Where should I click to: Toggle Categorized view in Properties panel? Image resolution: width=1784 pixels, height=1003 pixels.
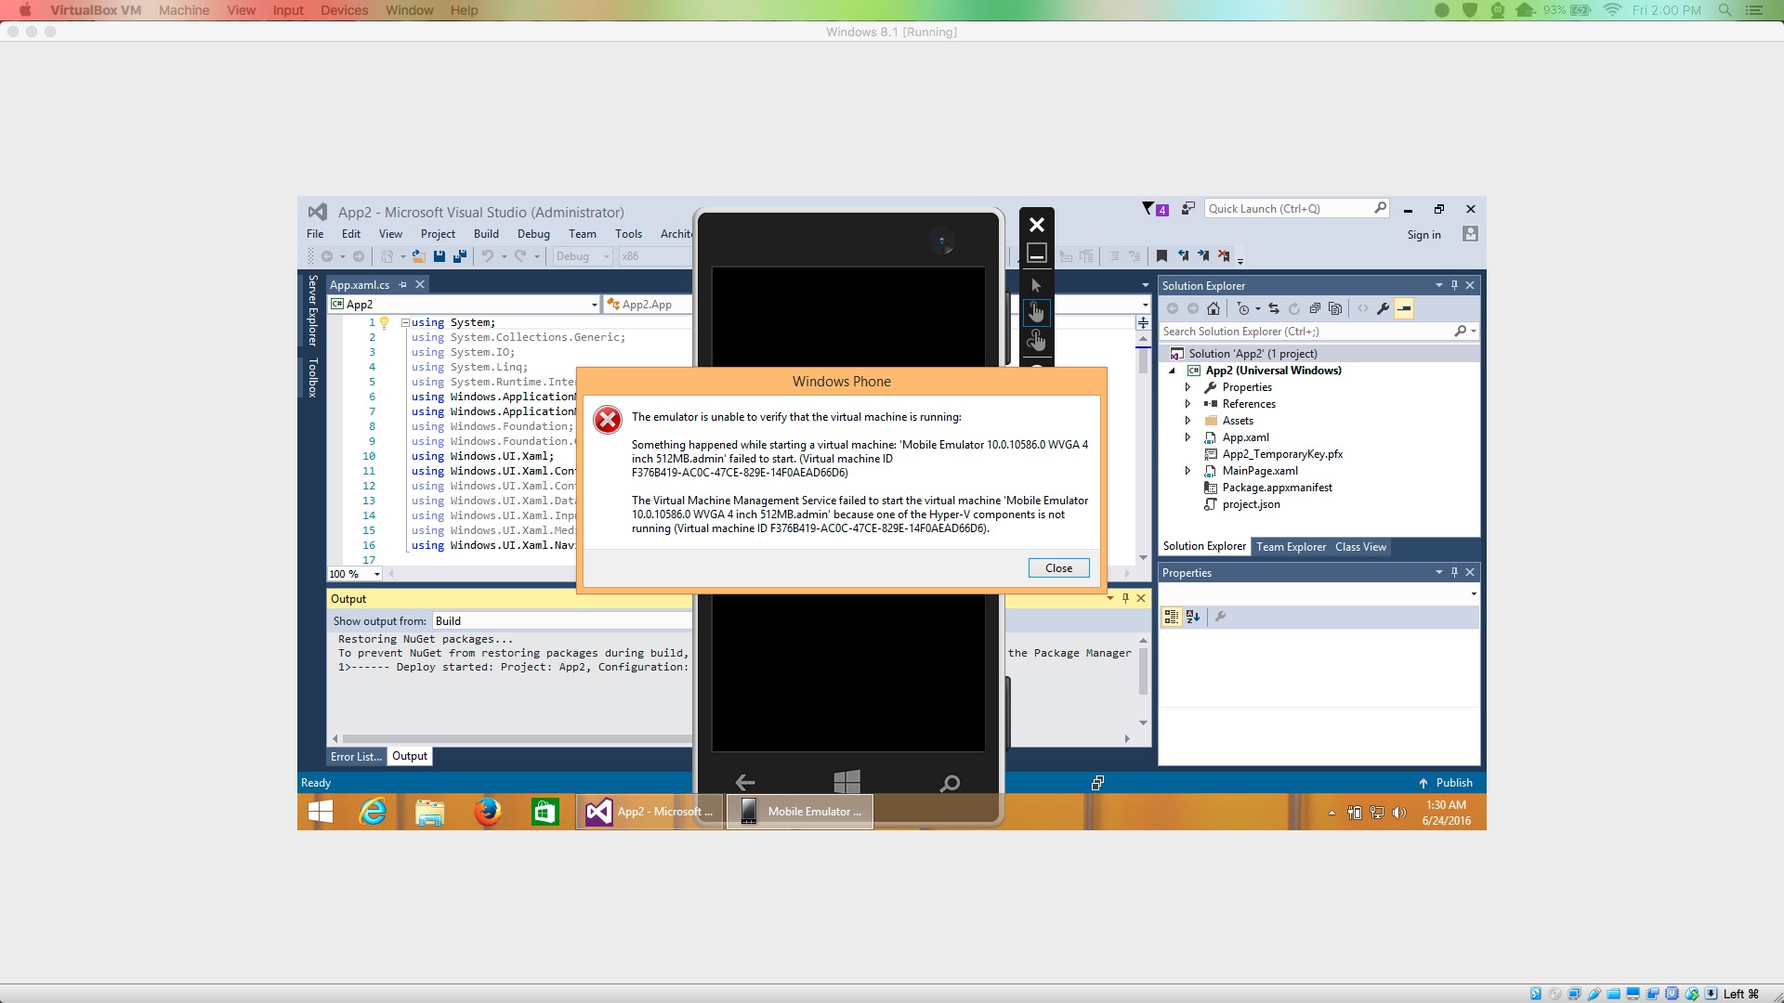pos(1172,617)
